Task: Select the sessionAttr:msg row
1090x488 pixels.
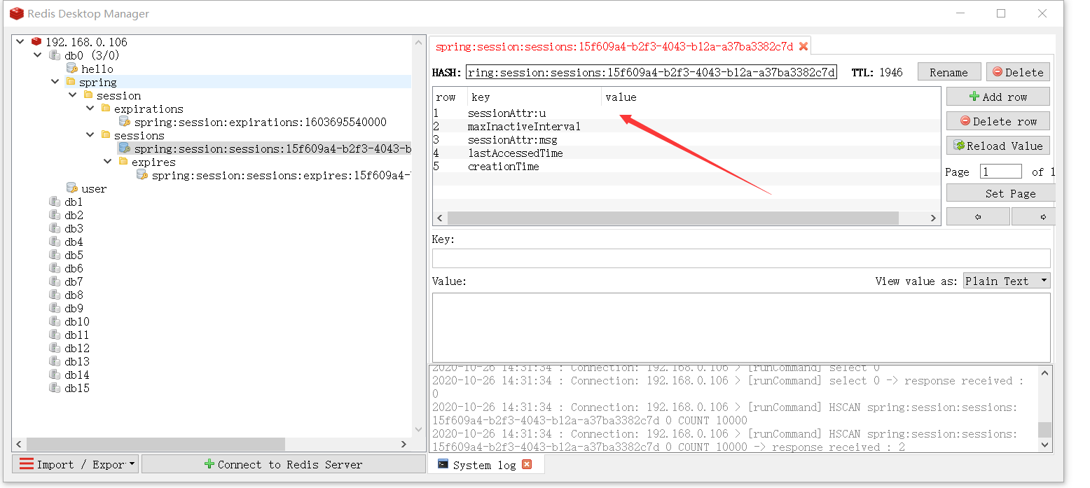Action: click(x=686, y=139)
